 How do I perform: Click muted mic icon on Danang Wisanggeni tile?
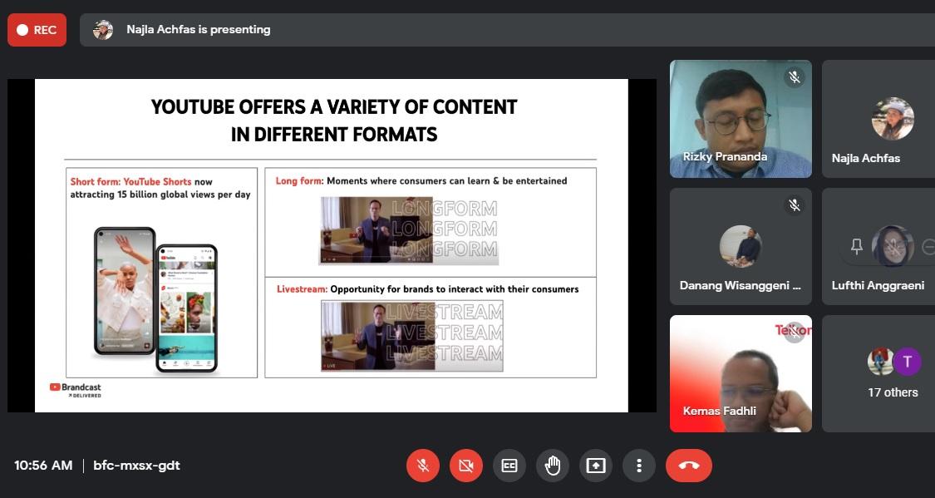click(795, 205)
